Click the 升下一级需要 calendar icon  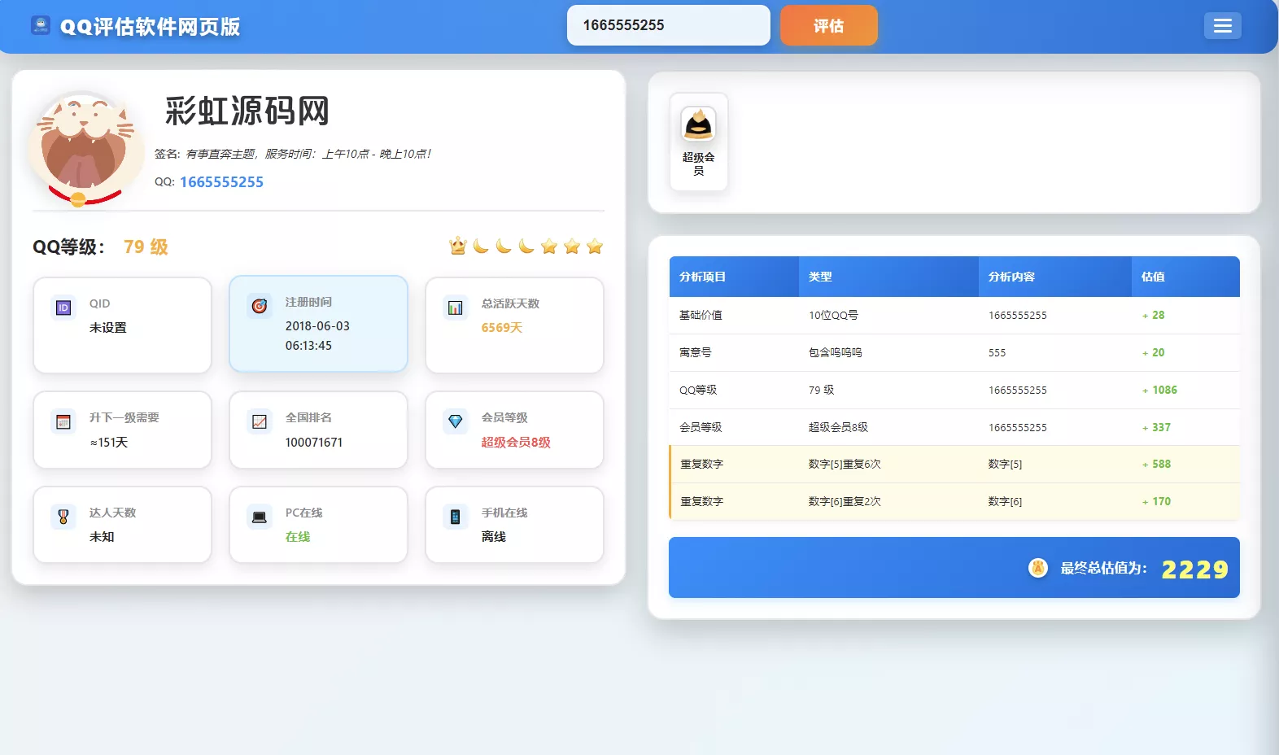63,421
